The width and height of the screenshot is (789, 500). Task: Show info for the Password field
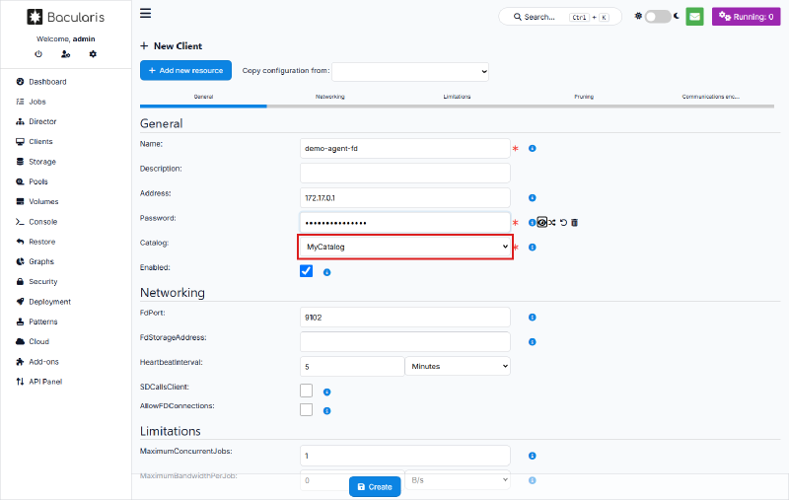(532, 222)
